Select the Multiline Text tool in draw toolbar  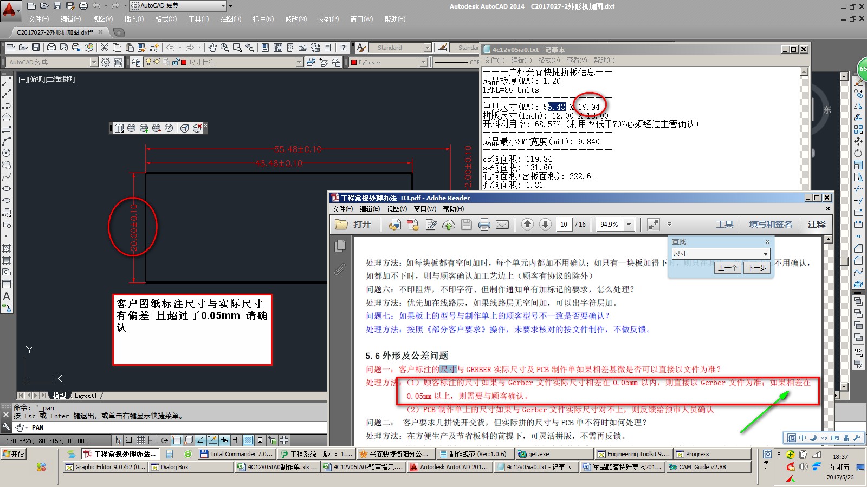click(7, 296)
